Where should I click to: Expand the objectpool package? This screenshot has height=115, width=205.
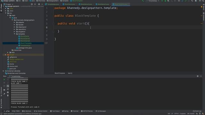(14, 27)
